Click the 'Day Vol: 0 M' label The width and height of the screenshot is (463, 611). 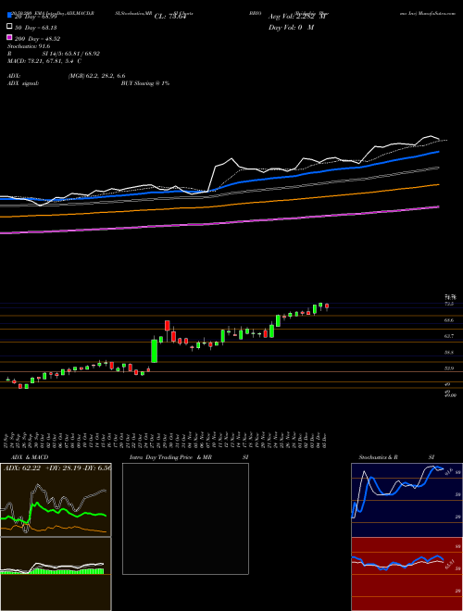tap(291, 27)
